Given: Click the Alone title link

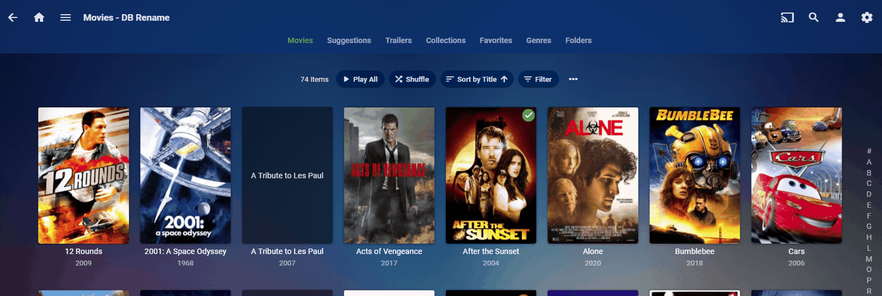Looking at the screenshot, I should click(x=593, y=251).
